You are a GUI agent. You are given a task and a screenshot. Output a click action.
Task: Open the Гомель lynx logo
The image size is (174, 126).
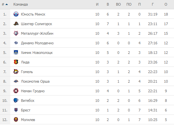(16, 72)
